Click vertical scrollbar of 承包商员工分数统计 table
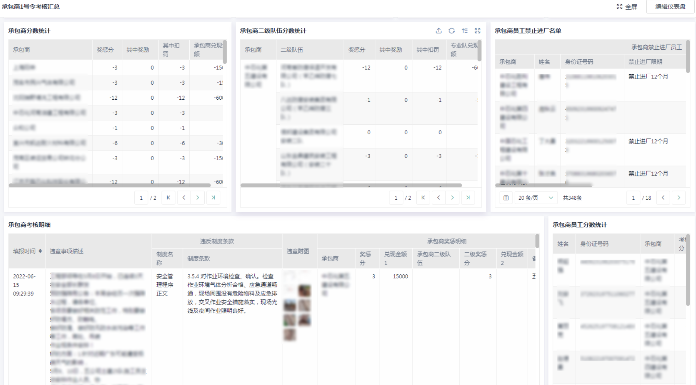This screenshot has height=385, width=696. [687, 271]
